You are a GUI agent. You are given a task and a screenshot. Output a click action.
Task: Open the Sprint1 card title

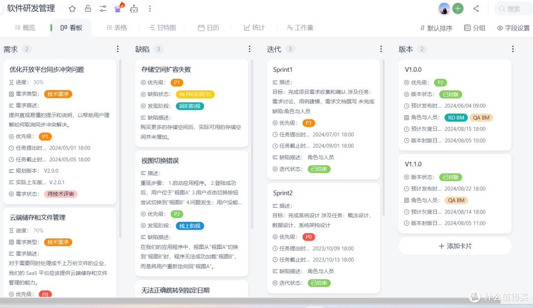[282, 69]
